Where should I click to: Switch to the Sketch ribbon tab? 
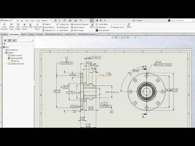(24, 34)
